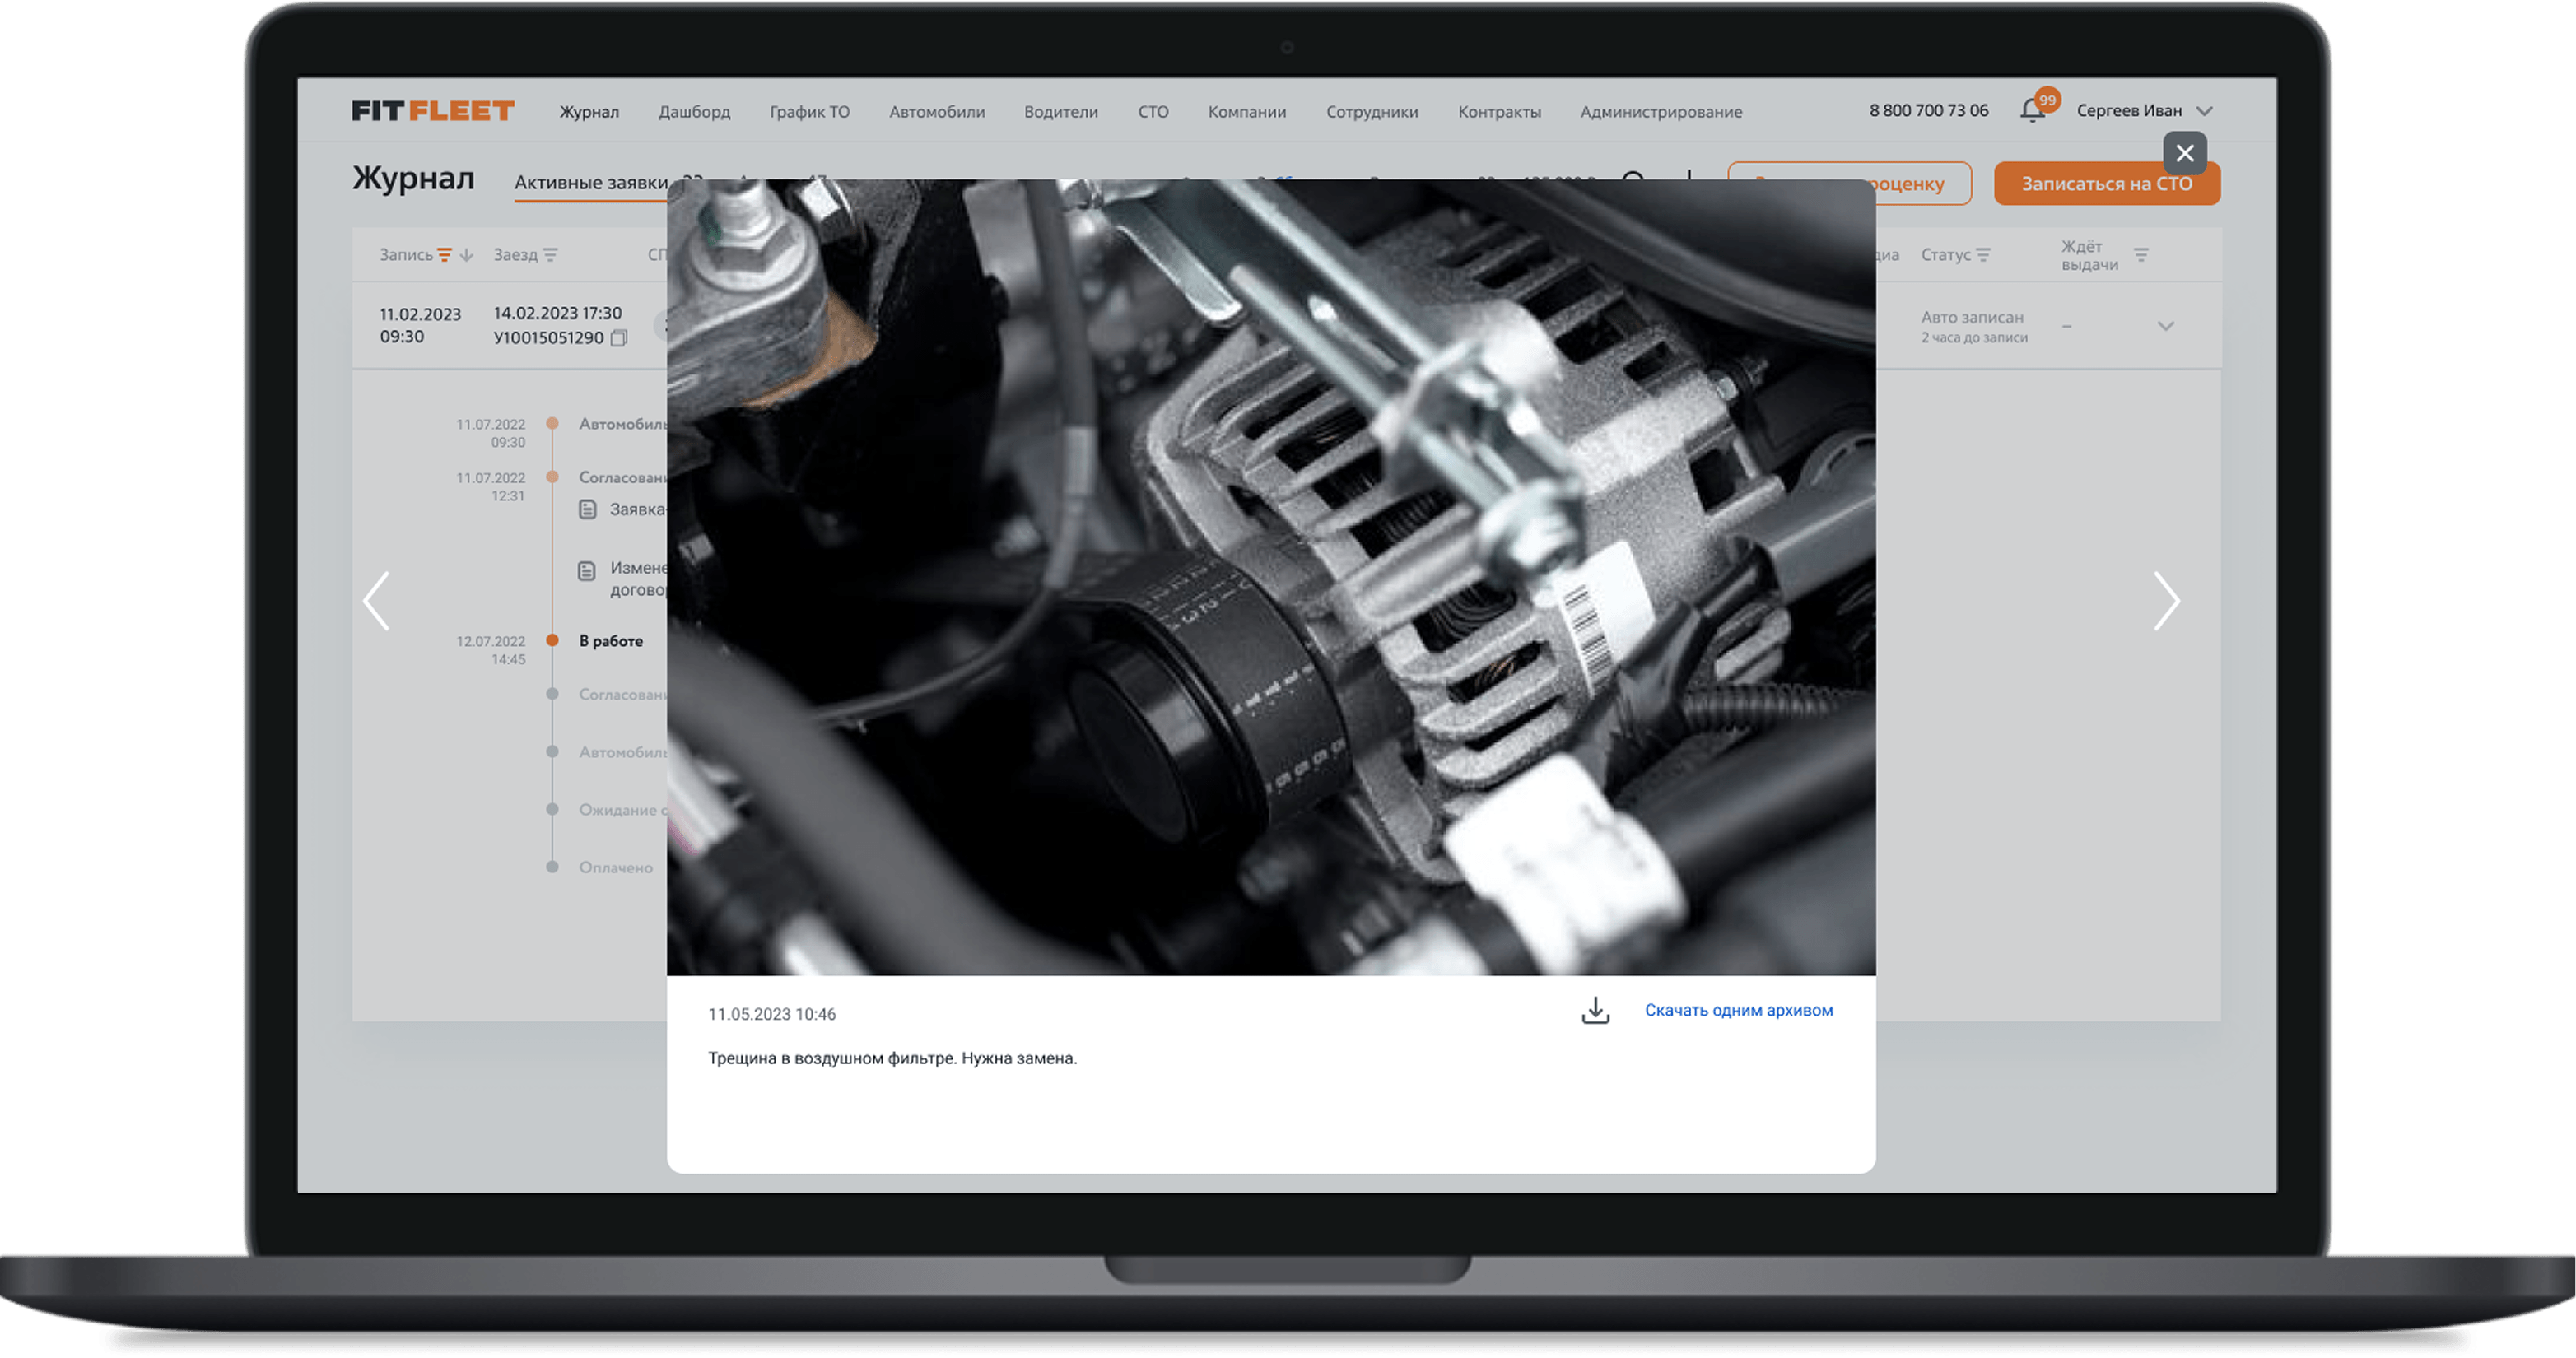
Task: Click the Скачать одним архивом link
Action: 1738,1010
